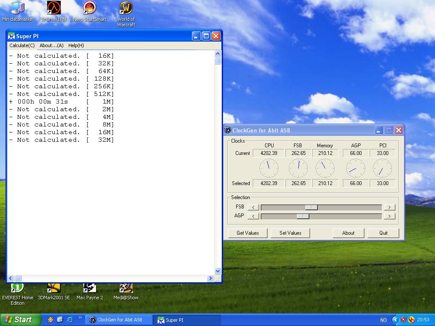Image resolution: width=435 pixels, height=326 pixels.
Task: Click the Super PI scroll down arrow
Action: point(218,271)
